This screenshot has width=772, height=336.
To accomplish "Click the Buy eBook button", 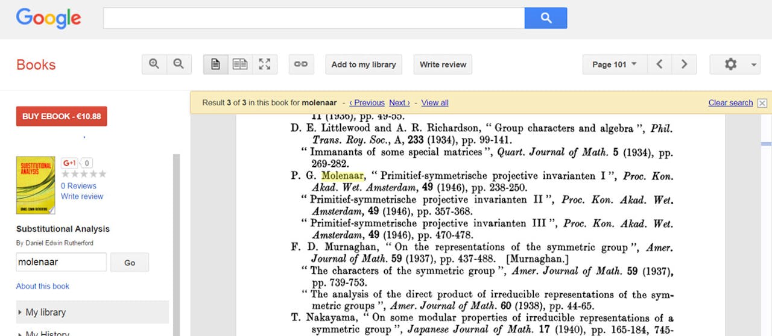I will coord(62,116).
